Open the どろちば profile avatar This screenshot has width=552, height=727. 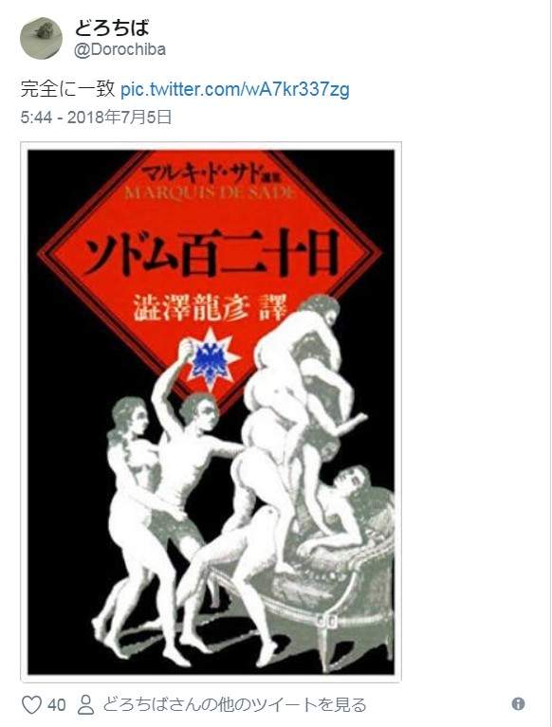click(42, 38)
